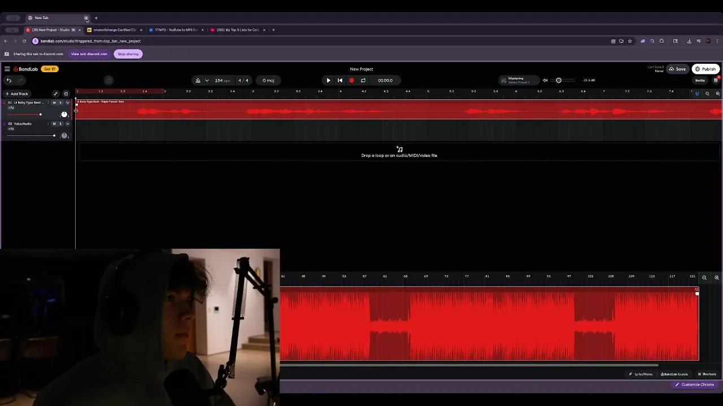The width and height of the screenshot is (723, 406).
Task: Redo the last action
Action: pos(20,80)
